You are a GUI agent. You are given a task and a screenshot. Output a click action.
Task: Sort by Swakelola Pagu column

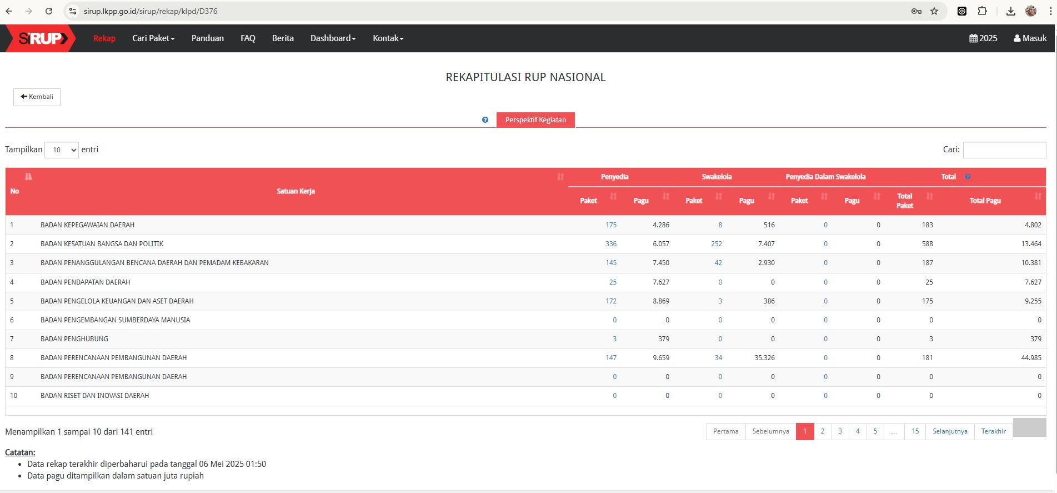tap(772, 196)
